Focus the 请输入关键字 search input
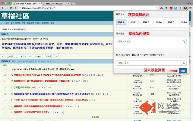 [148, 42]
